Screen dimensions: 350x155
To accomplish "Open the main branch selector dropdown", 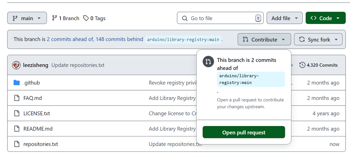I will (x=27, y=18).
